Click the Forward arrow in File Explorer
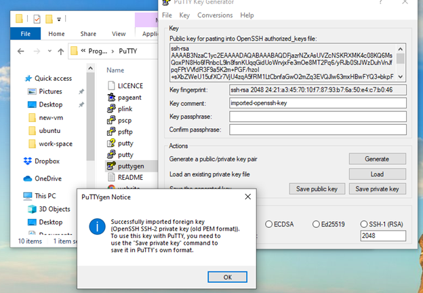The height and width of the screenshot is (293, 423). 37,51
